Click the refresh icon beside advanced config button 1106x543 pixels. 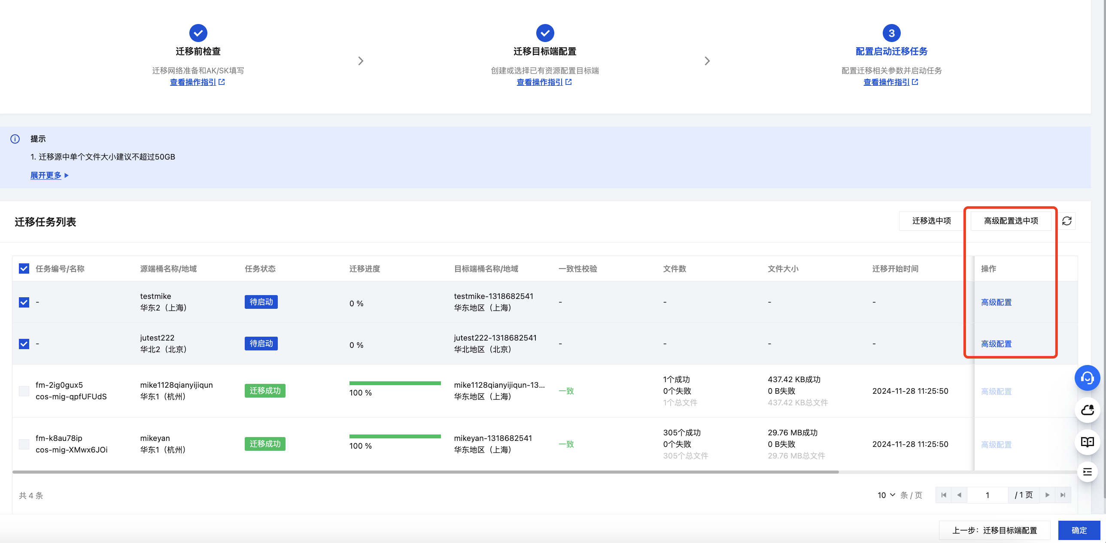(1066, 221)
